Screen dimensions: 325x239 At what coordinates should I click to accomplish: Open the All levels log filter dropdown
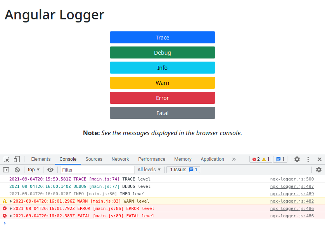(149, 170)
